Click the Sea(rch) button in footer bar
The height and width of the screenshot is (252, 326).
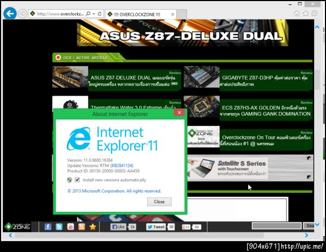click(309, 225)
